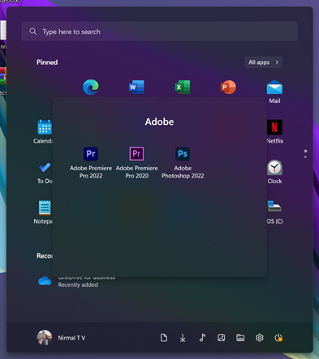This screenshot has height=359, width=319.
Task: Click the All apps button
Action: pyautogui.click(x=264, y=62)
